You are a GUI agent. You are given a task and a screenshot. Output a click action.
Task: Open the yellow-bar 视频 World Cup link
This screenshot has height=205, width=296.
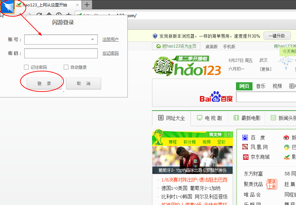coord(207,142)
